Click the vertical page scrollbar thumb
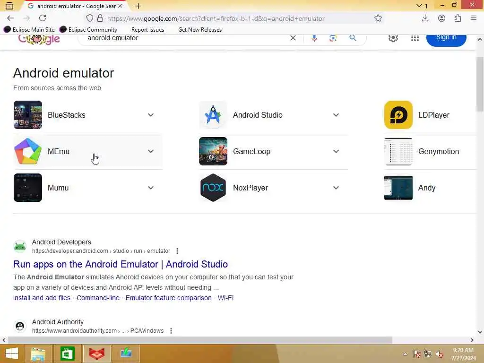484x363 pixels. 480,84
